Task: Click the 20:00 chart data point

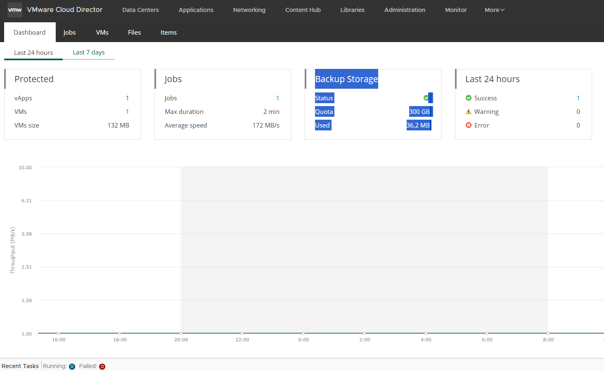Action: pos(181,333)
